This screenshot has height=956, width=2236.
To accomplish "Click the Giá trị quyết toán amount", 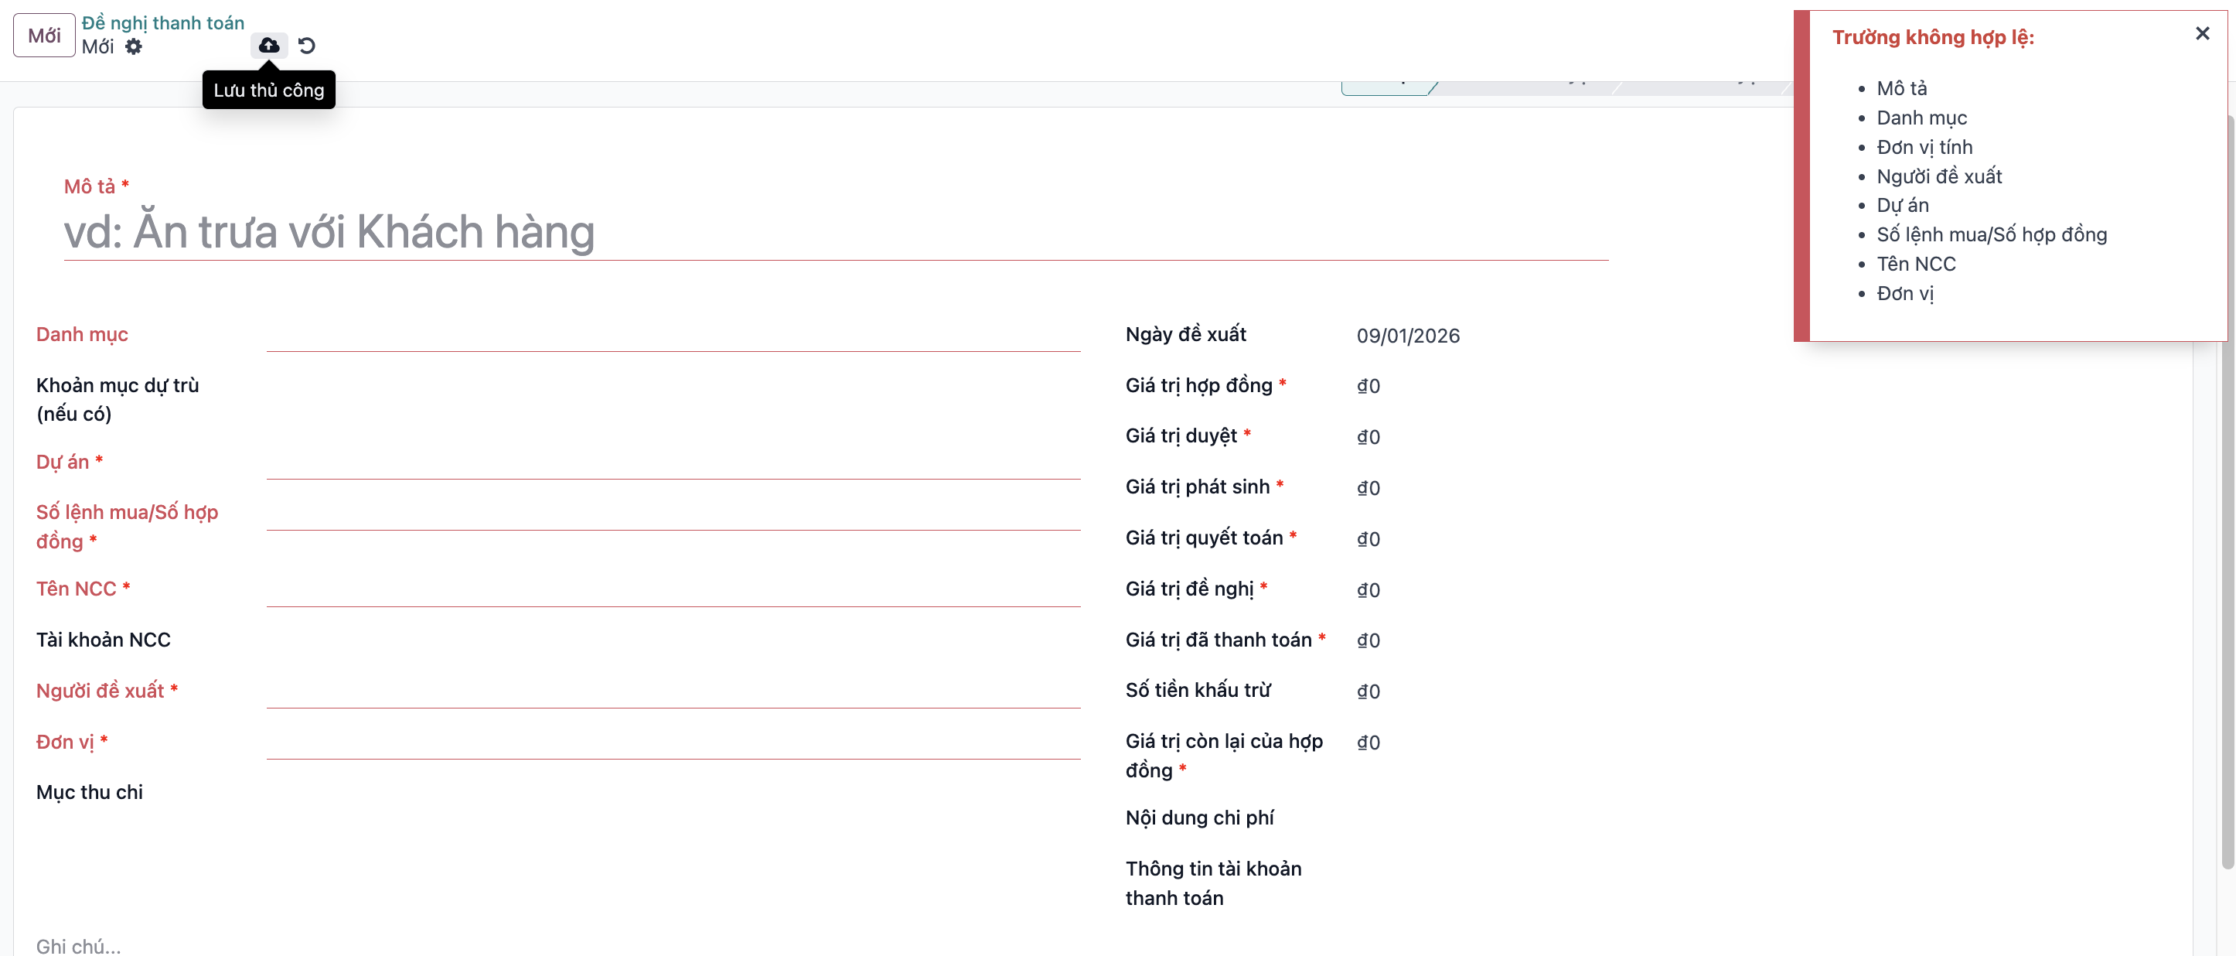I will point(1369,539).
